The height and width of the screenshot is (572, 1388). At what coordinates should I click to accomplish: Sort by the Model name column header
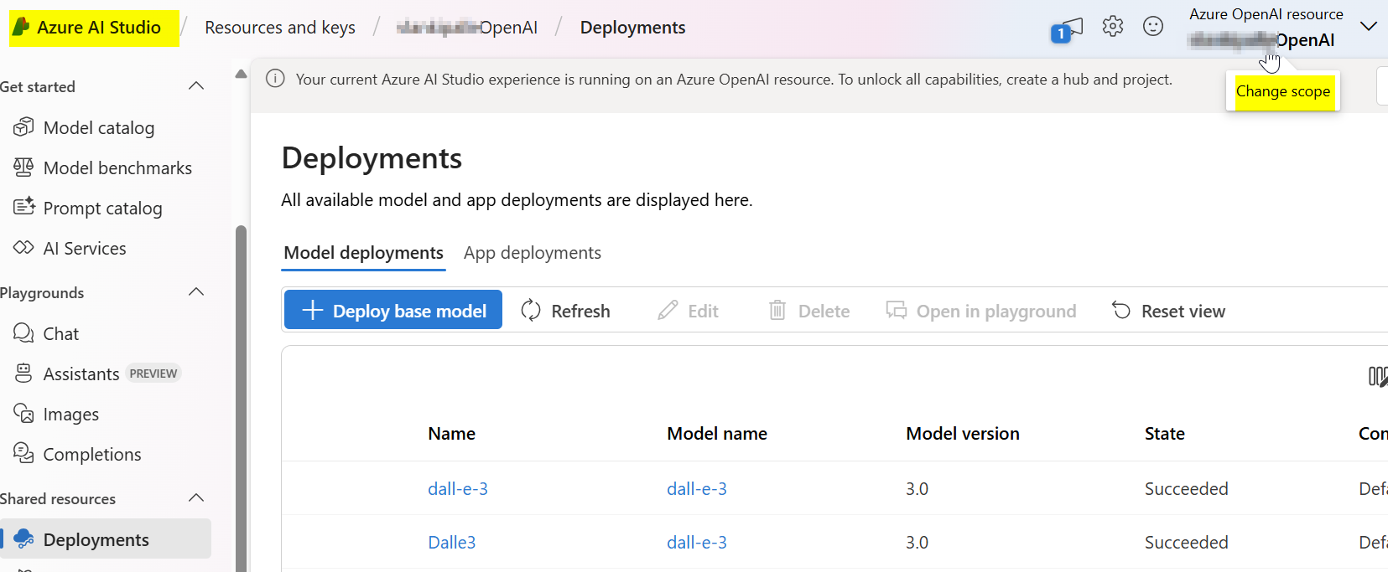717,434
